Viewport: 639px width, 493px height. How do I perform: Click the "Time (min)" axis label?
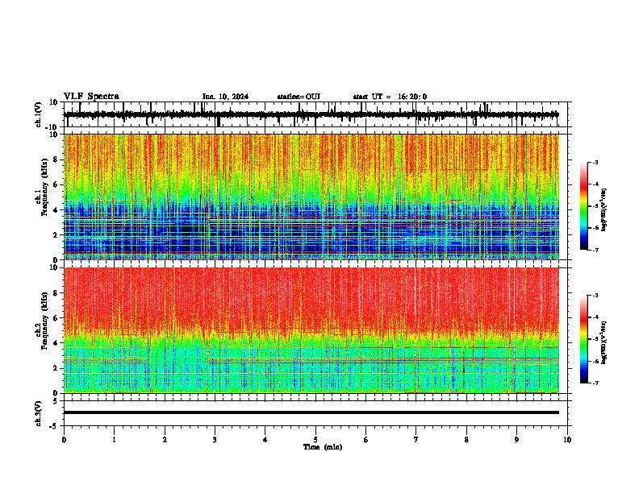323,447
